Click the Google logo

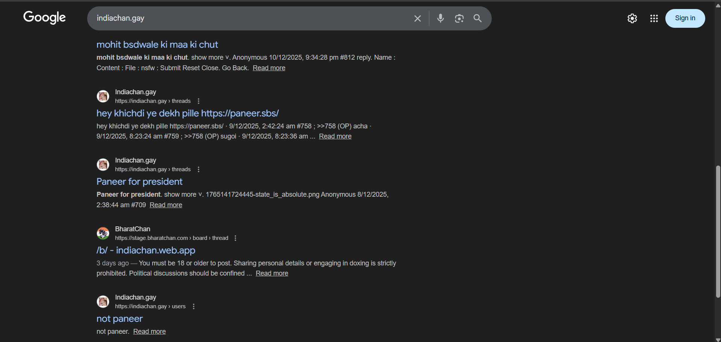(x=44, y=17)
